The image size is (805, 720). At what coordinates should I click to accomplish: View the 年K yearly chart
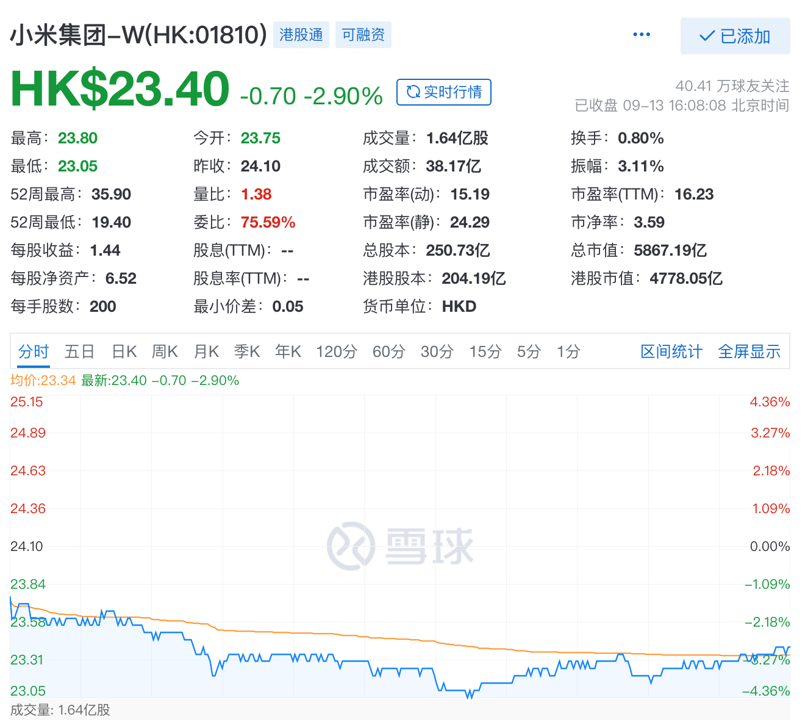[287, 351]
